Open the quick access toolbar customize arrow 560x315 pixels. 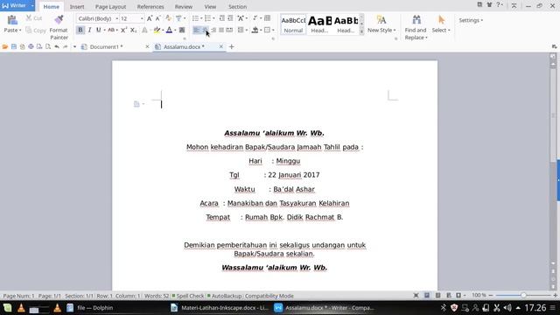pos(74,46)
